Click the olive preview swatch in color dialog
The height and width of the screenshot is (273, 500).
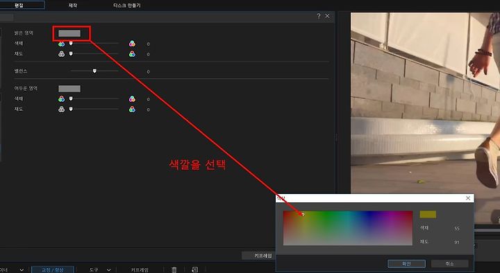pos(428,215)
